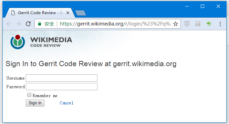
Task: Toggle the Remember me checkbox
Action: pyautogui.click(x=29, y=95)
